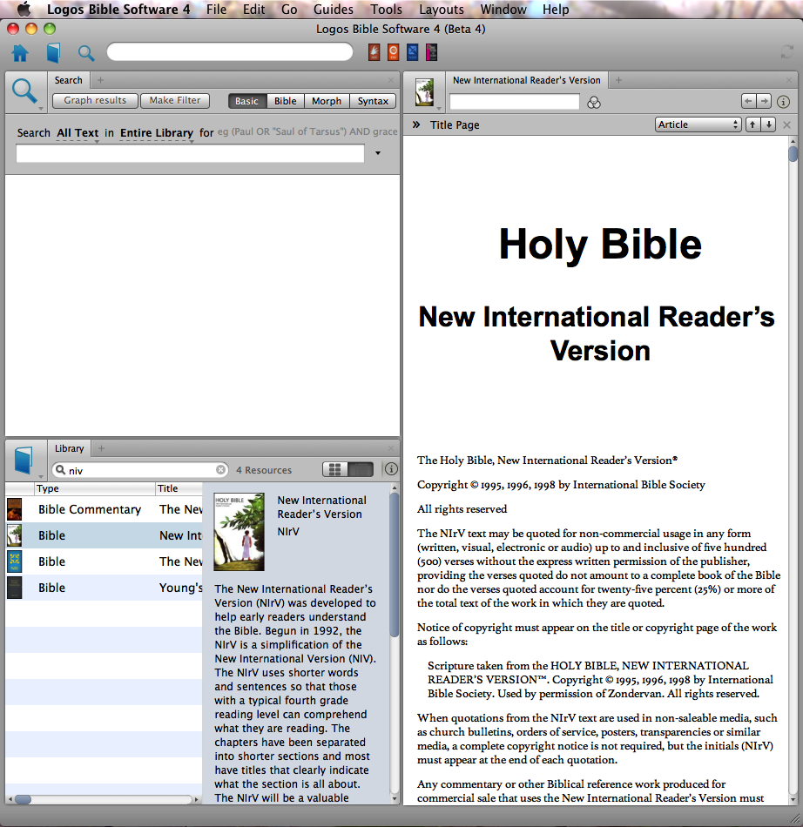
Task: Jump to next article with down arrow
Action: [x=769, y=124]
